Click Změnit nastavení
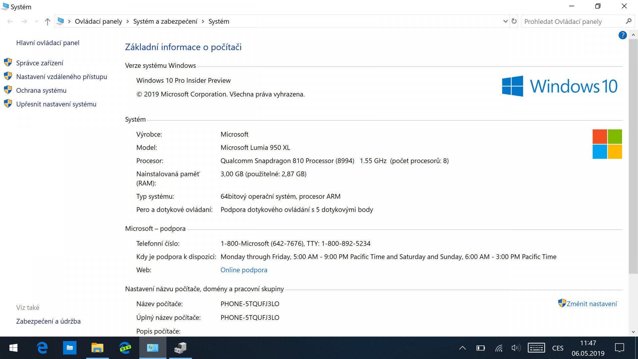638x359 pixels. (591, 304)
